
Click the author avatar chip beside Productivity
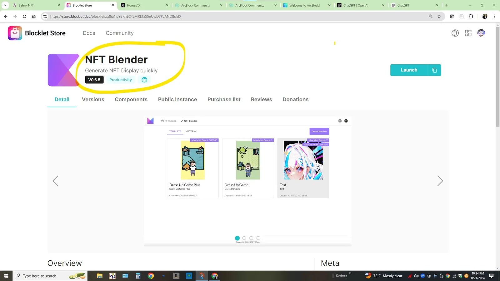pyautogui.click(x=144, y=80)
